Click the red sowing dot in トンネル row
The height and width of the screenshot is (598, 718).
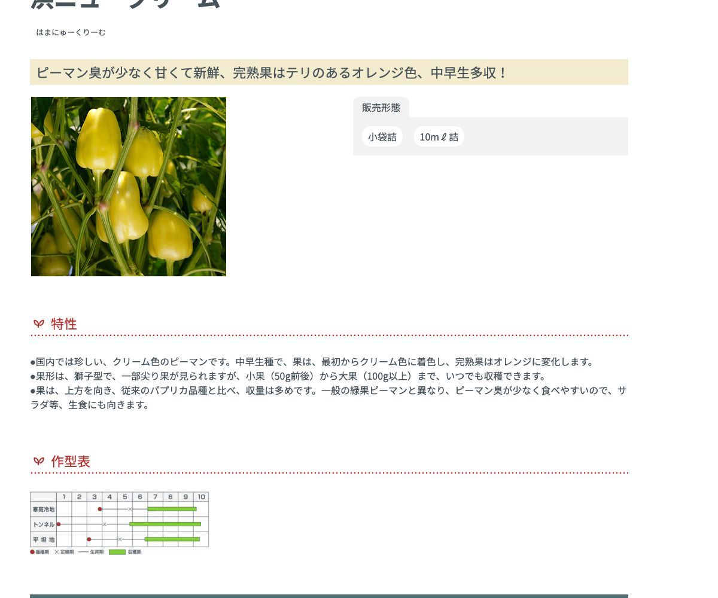59,524
